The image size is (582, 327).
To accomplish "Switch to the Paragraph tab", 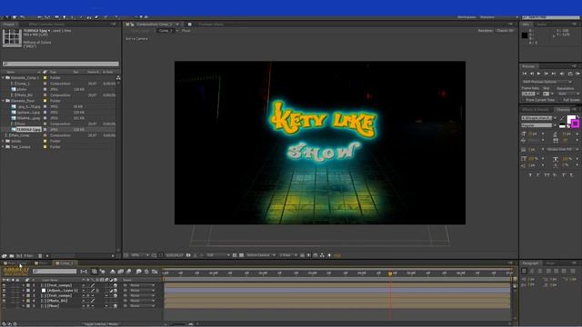I will pyautogui.click(x=530, y=263).
